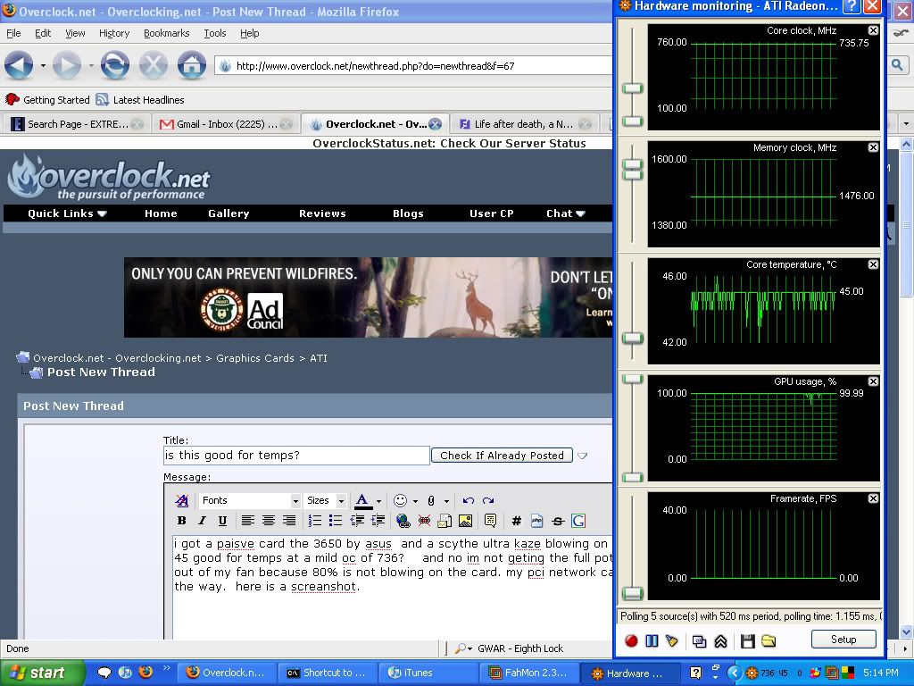
Task: Click the undo arrow in message editor
Action: (468, 501)
